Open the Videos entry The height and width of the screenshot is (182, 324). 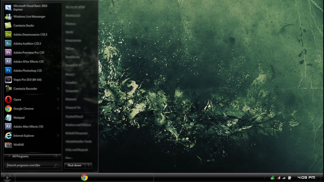click(x=70, y=49)
